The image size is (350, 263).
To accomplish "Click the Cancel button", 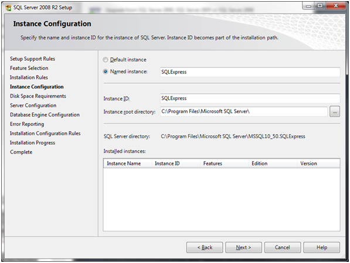I will click(x=283, y=247).
